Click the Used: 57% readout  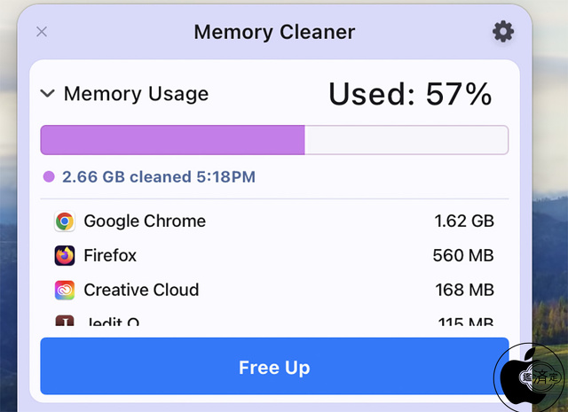click(410, 94)
